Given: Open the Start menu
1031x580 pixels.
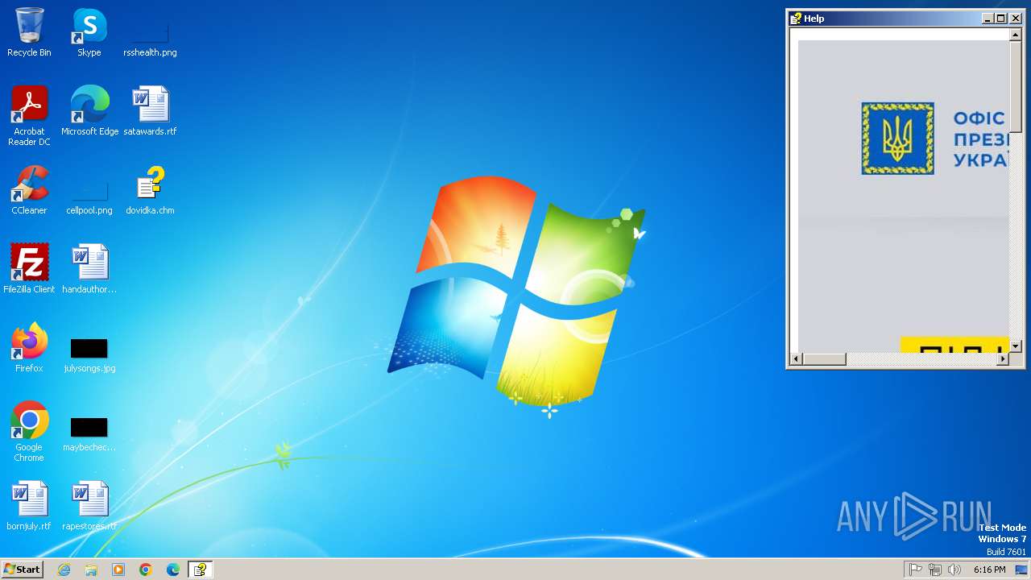Looking at the screenshot, I should pos(23,570).
